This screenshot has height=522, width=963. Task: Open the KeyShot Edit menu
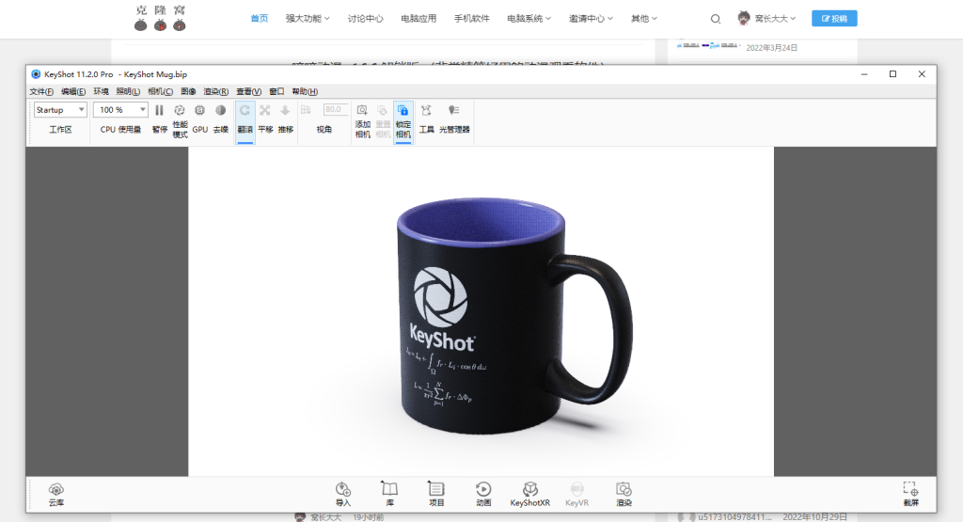[73, 91]
